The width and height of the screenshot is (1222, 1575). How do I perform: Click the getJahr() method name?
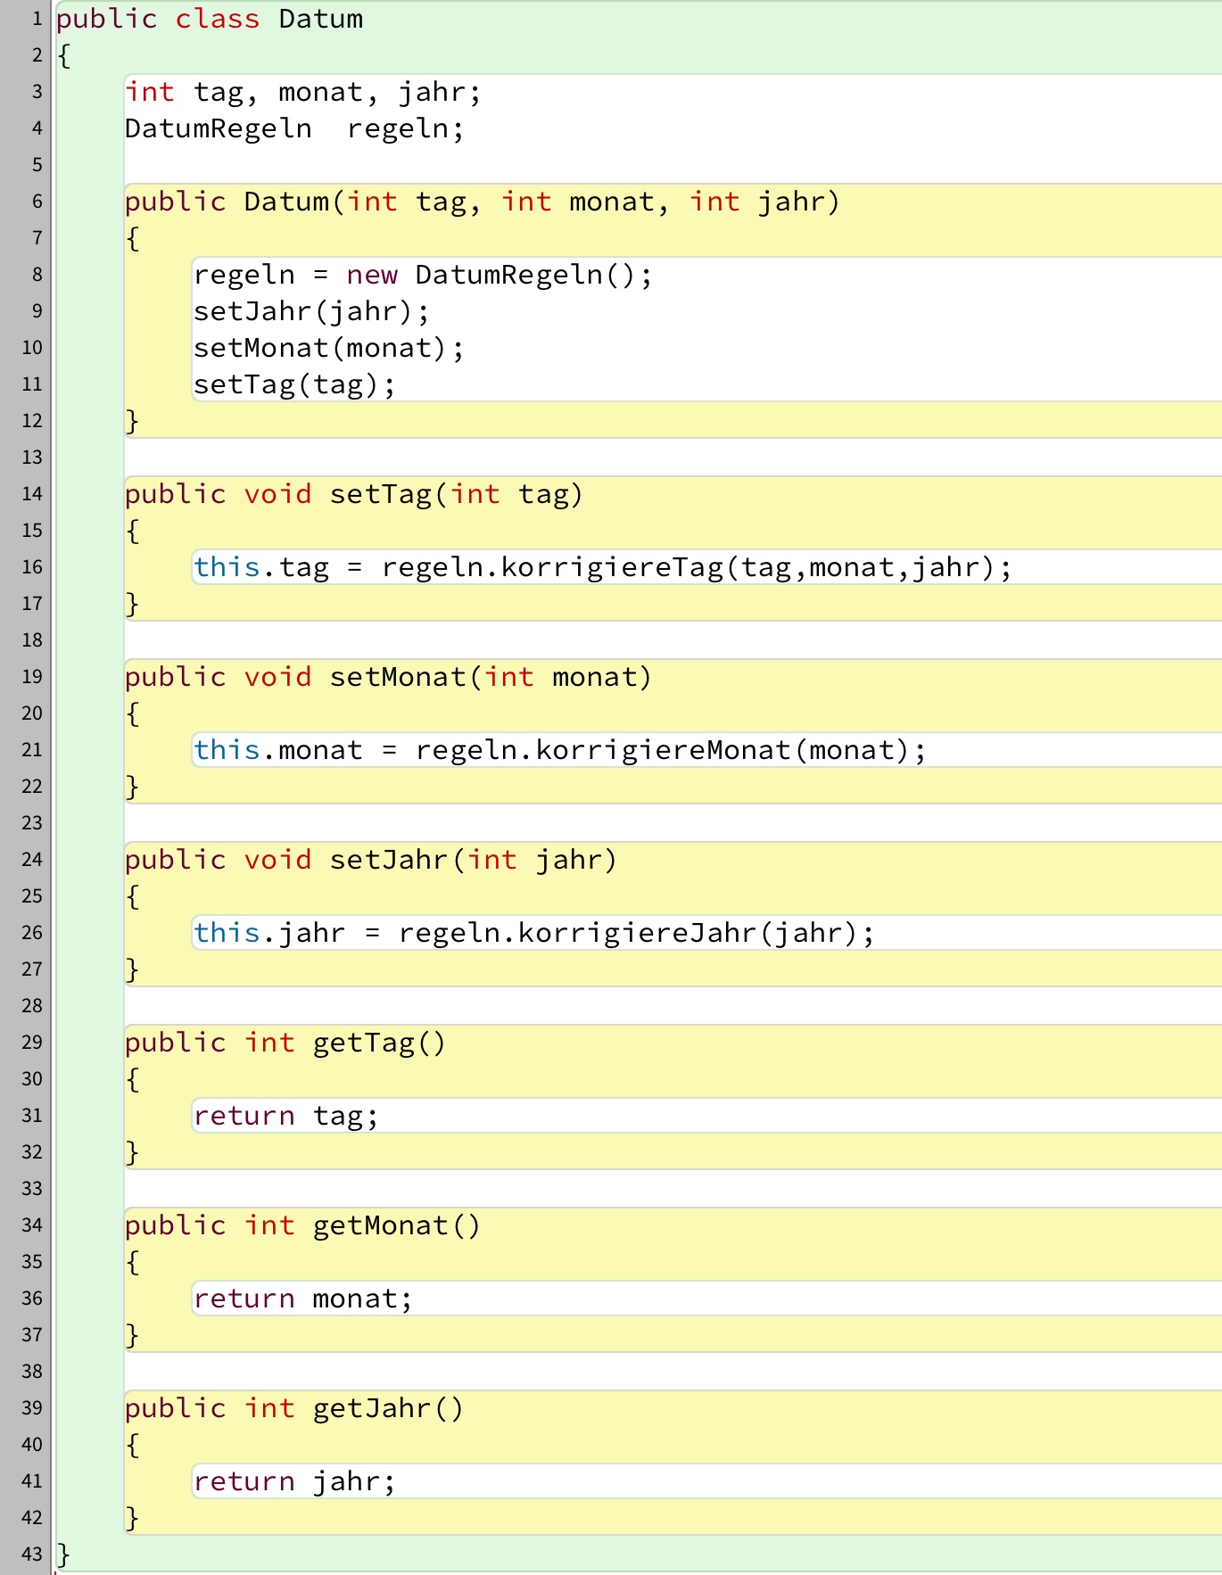(372, 1408)
